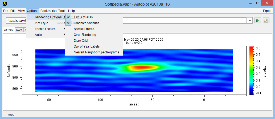Click the rainbow colorbar scale
Image resolution: width=275 pixels, height=119 pixels.
251,71
